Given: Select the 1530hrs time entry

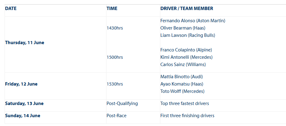Looking at the screenshot, I should click(115, 84).
